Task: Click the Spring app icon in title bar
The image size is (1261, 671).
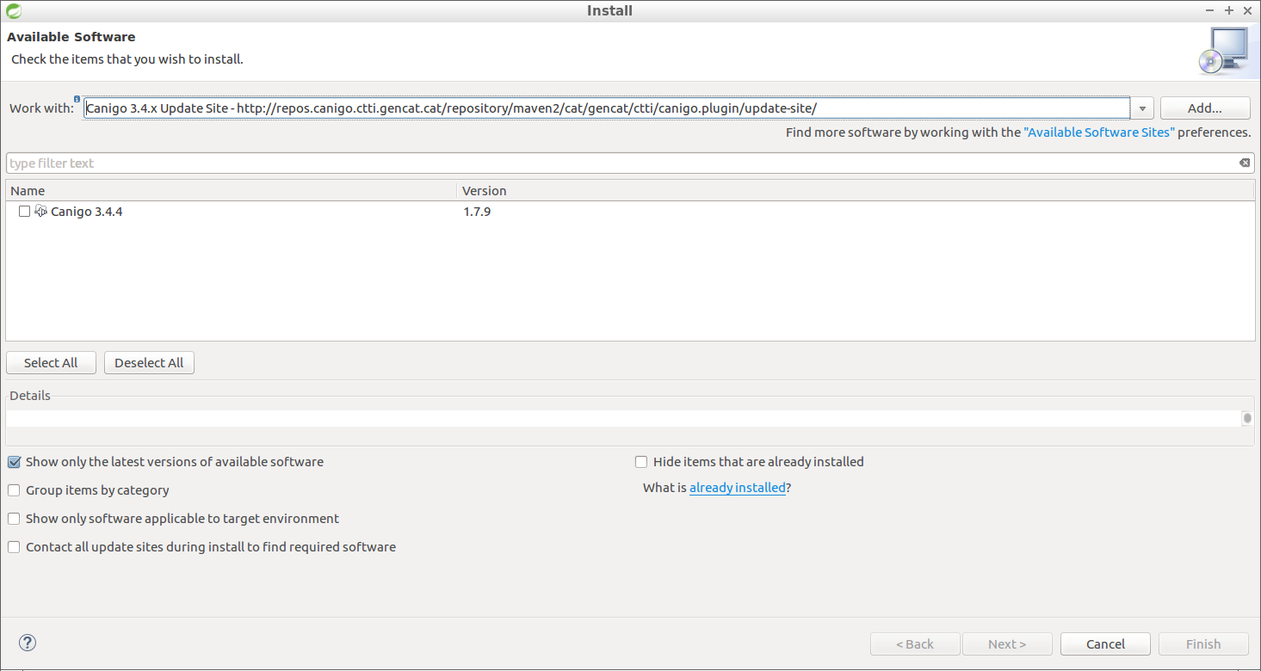Action: tap(12, 10)
